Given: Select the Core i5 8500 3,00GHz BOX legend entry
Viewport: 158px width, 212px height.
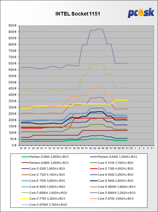Looking at the screenshot, I should pos(43,187).
